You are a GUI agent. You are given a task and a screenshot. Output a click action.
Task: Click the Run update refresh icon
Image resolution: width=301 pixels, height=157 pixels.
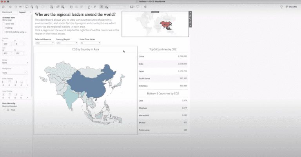click(x=43, y=7)
